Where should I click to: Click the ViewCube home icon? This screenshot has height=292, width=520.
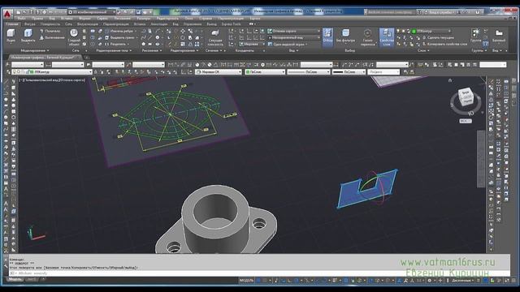(450, 80)
